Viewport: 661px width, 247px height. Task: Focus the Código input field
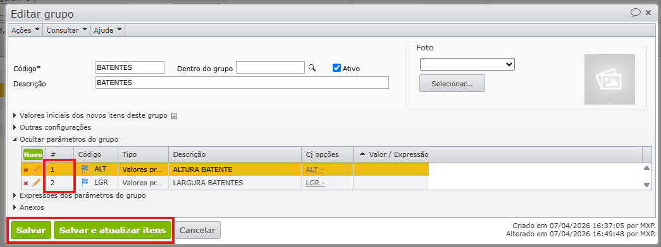pyautogui.click(x=130, y=67)
